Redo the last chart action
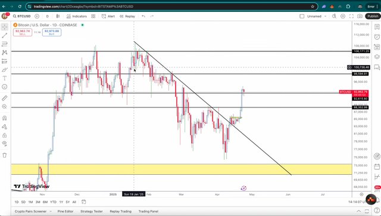Screen dimensions: 381x216 tap(152, 16)
